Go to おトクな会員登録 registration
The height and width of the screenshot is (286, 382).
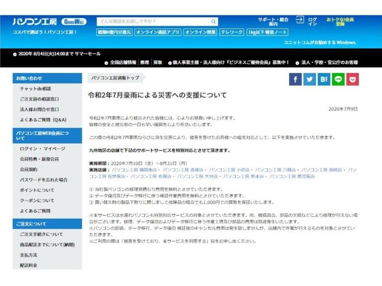pos(340,21)
